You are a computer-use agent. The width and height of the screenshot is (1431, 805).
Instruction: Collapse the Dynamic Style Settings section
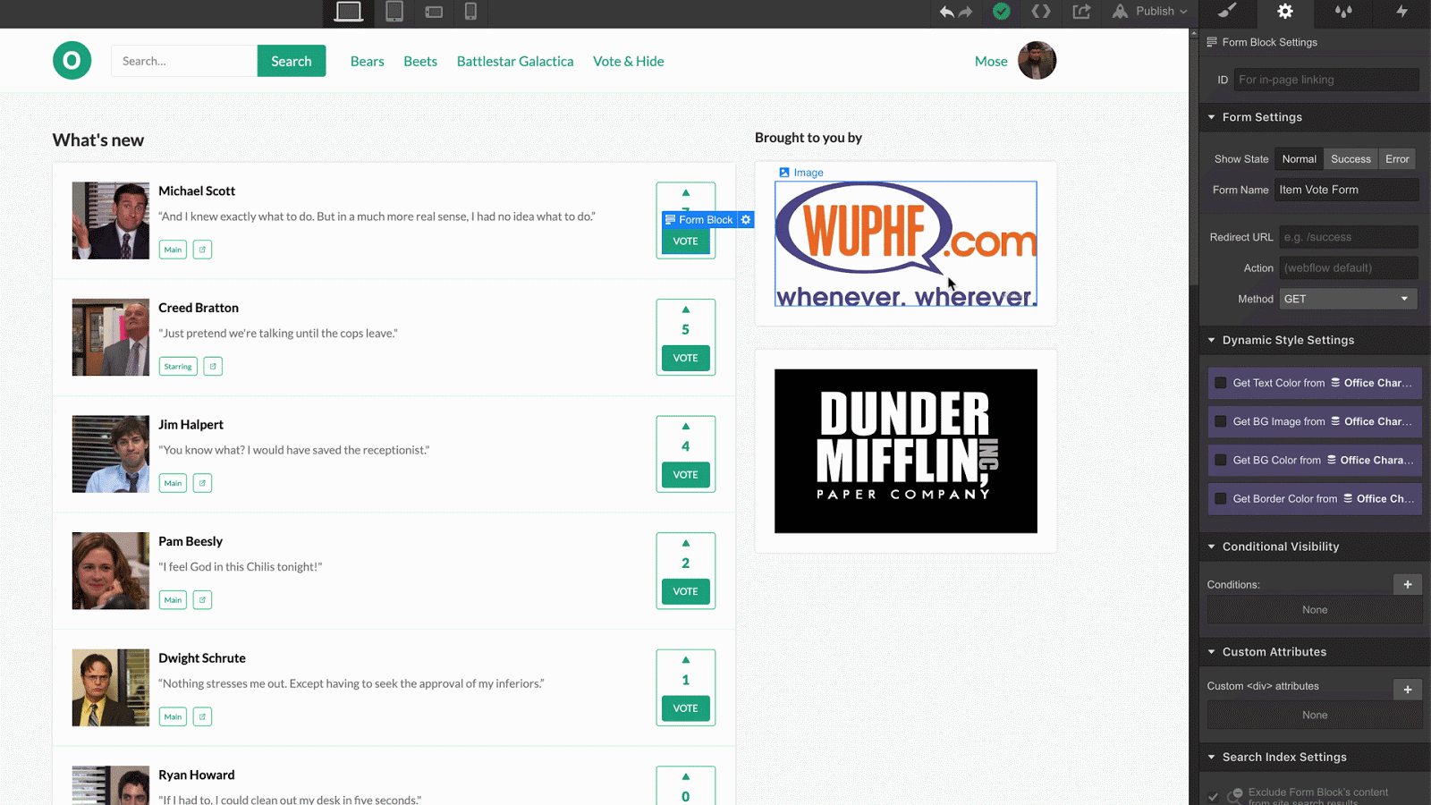(1212, 340)
